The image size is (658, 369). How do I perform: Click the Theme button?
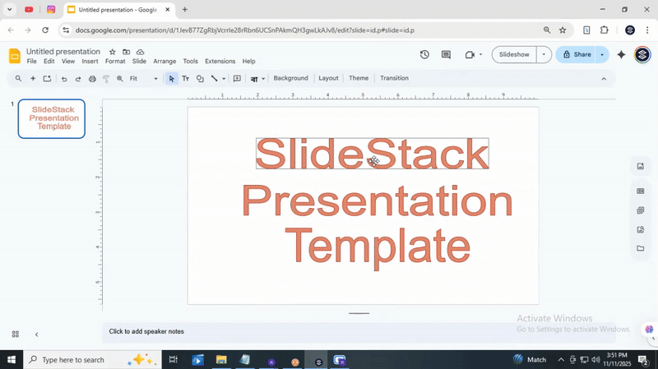coord(359,78)
